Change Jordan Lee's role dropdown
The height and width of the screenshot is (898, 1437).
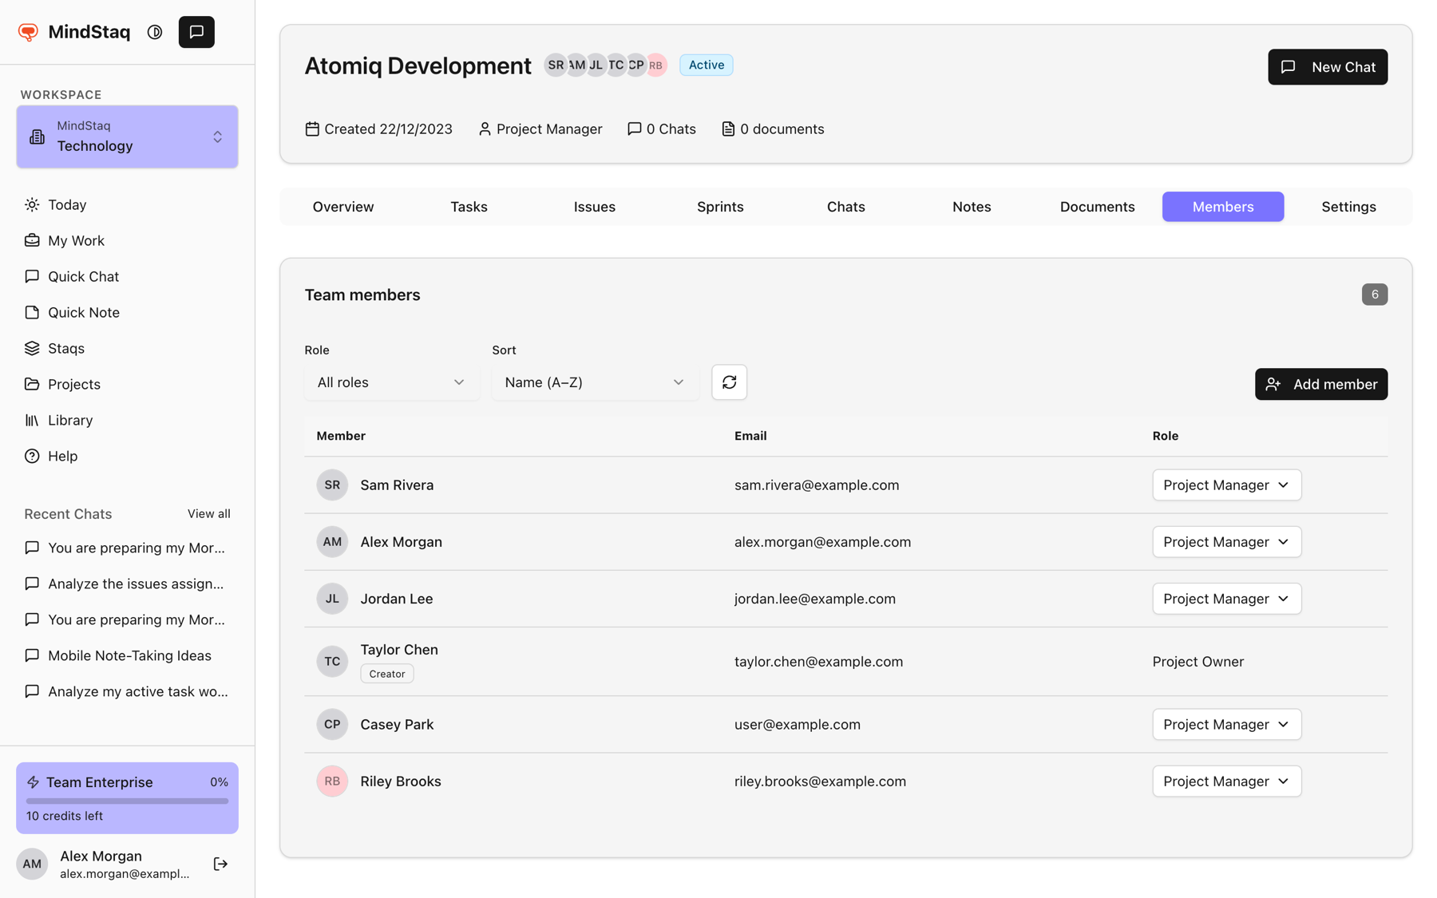1226,599
